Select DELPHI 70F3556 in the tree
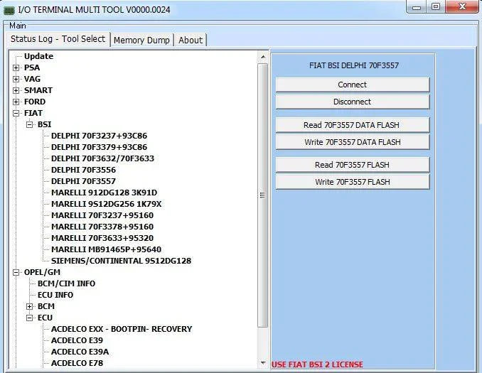This screenshot has height=373, width=482. [x=83, y=170]
